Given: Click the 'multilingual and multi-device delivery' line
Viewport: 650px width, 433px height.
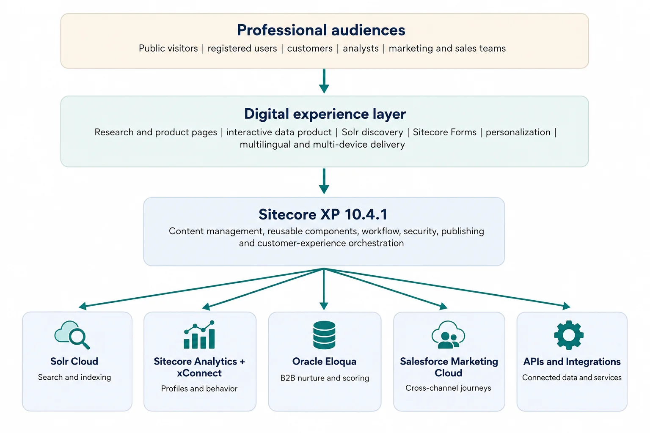Looking at the screenshot, I should point(322,145).
